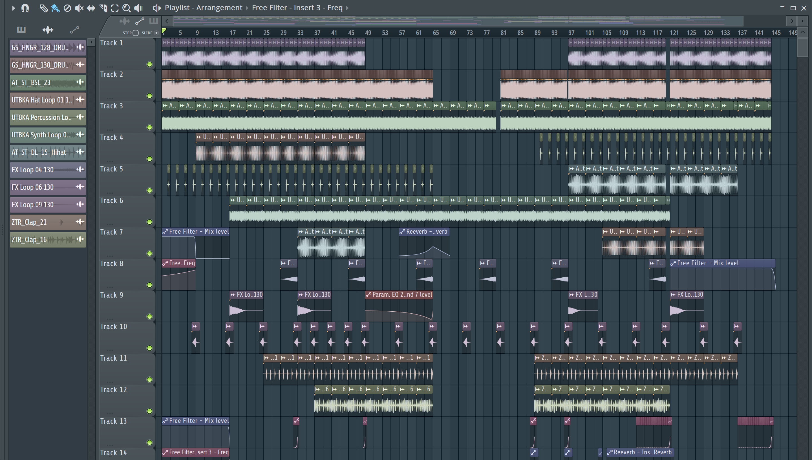Select the Paint brush tool
The image size is (812, 460).
(55, 8)
